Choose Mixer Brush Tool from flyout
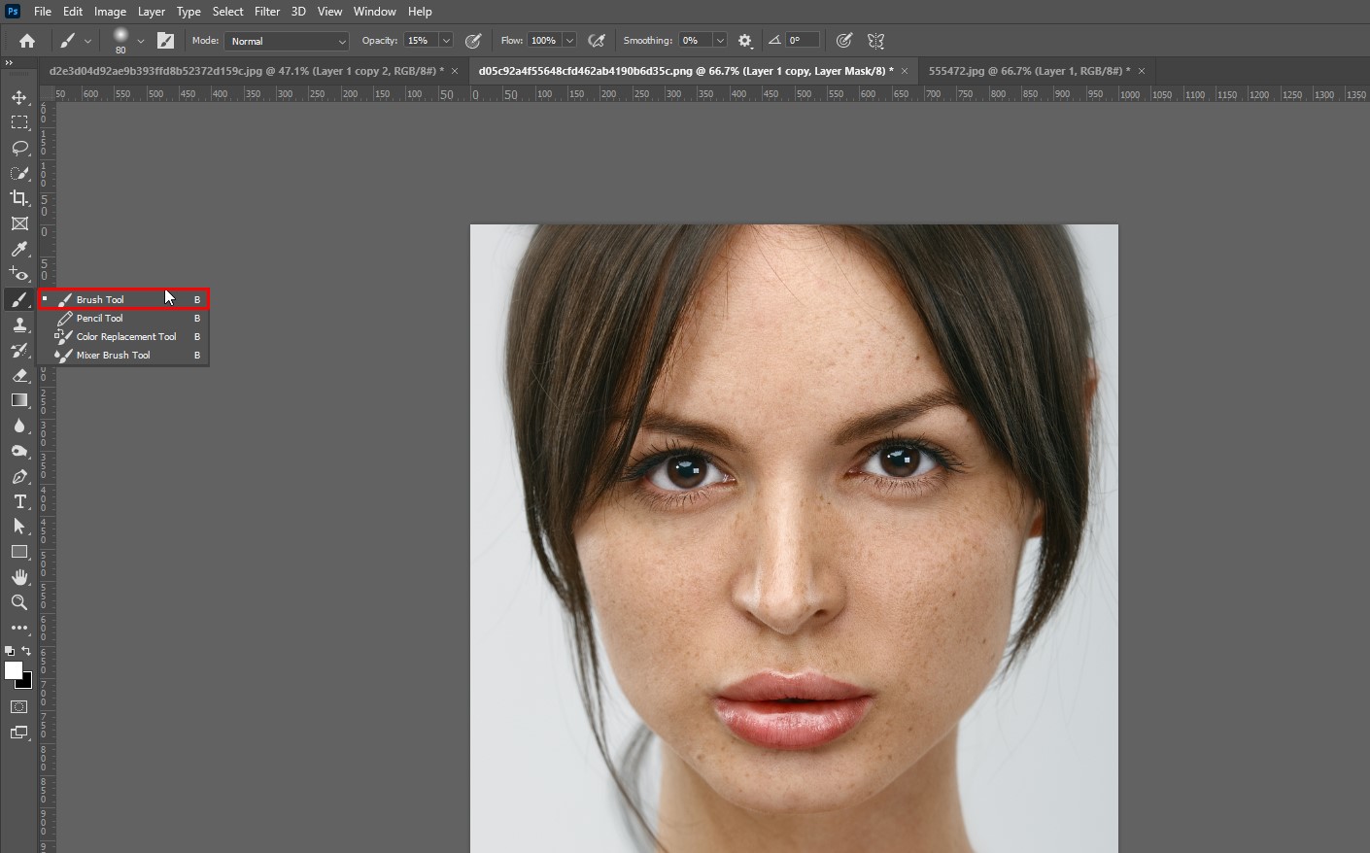1370x853 pixels. [x=113, y=356]
